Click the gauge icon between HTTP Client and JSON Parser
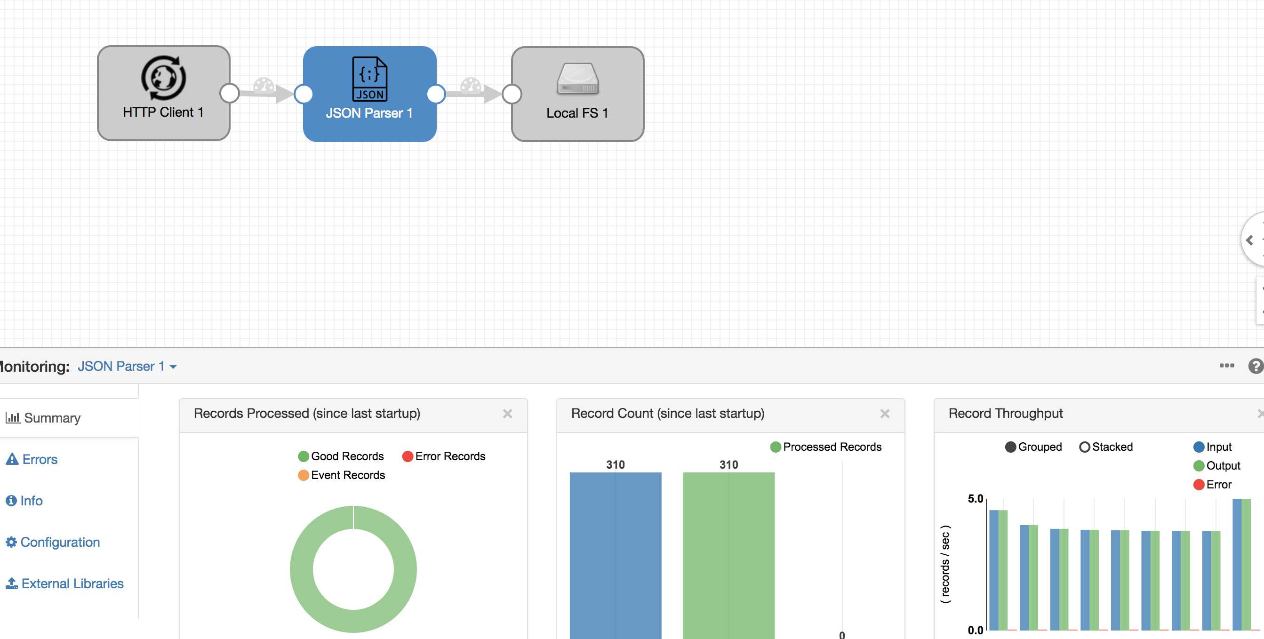 coord(264,85)
